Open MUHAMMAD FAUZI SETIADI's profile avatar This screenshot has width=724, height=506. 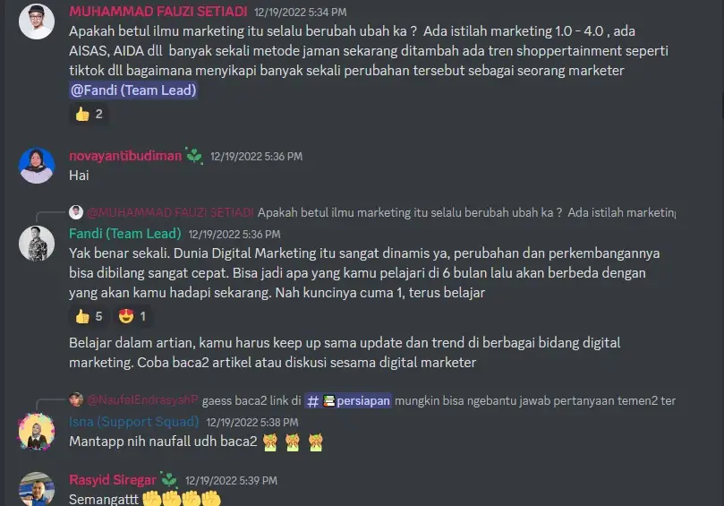click(37, 21)
